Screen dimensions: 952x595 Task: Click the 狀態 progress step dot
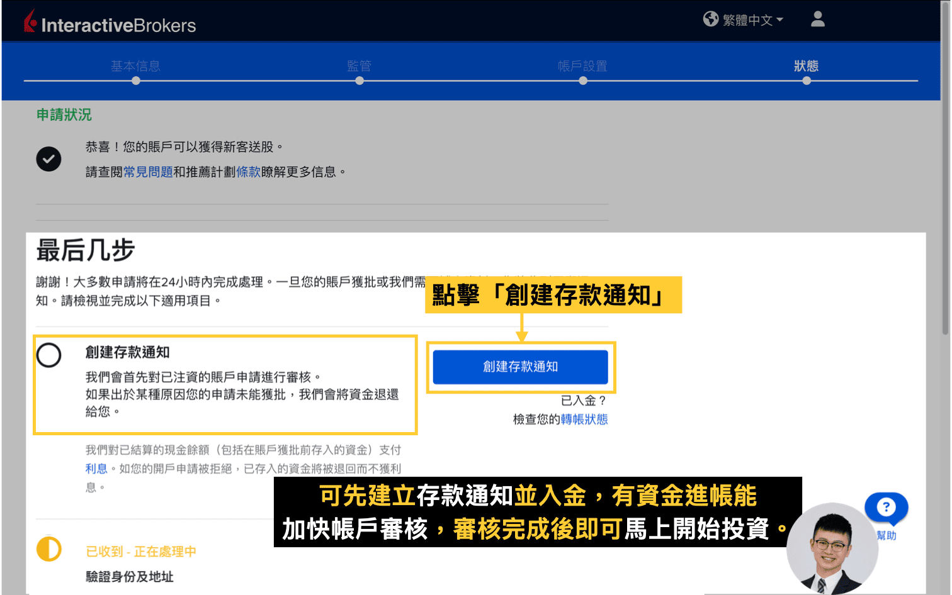(x=807, y=81)
